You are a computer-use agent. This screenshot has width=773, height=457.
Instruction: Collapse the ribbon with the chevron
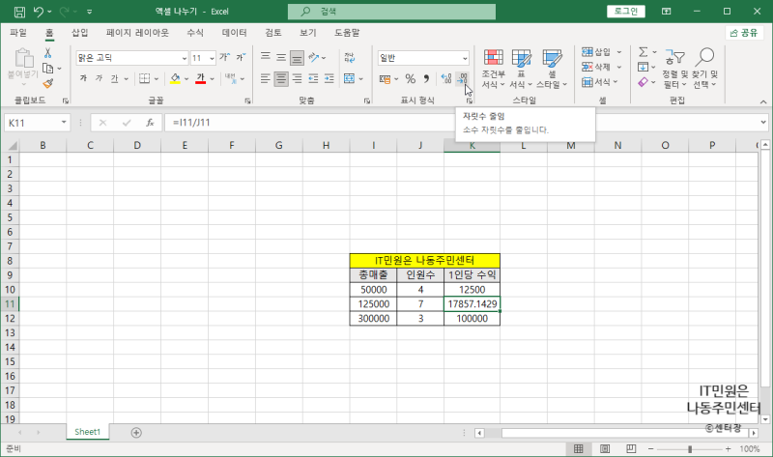coord(763,101)
